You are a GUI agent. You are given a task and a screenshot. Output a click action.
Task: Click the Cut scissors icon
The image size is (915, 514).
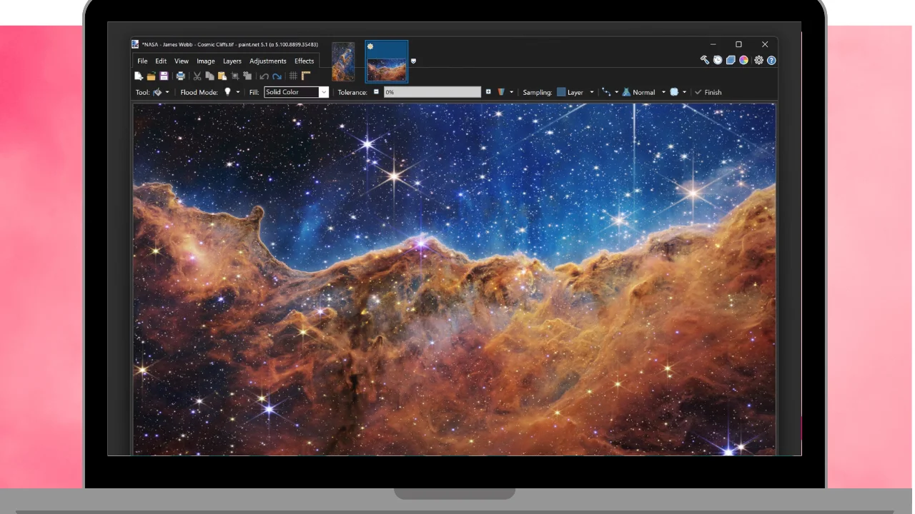click(x=197, y=76)
